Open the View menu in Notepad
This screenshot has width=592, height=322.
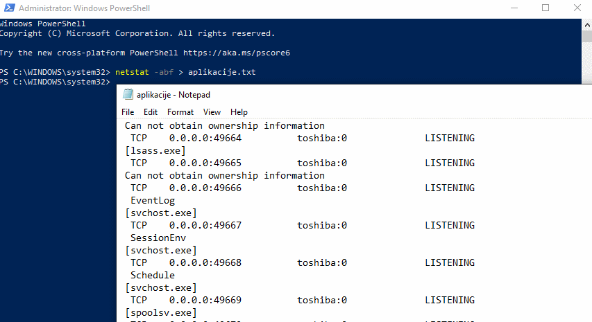click(x=212, y=112)
